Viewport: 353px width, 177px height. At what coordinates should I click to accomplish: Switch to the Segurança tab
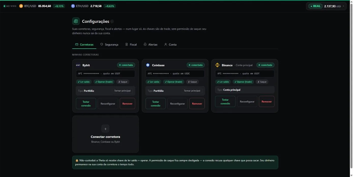[109, 45]
